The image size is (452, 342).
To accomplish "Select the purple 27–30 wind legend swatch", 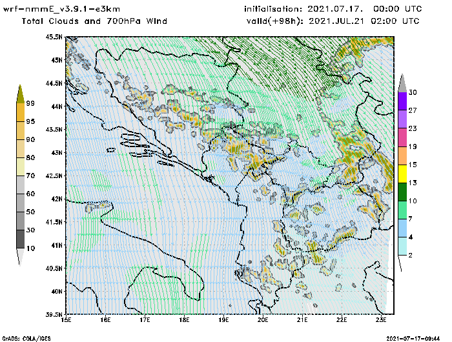I will click(x=402, y=101).
